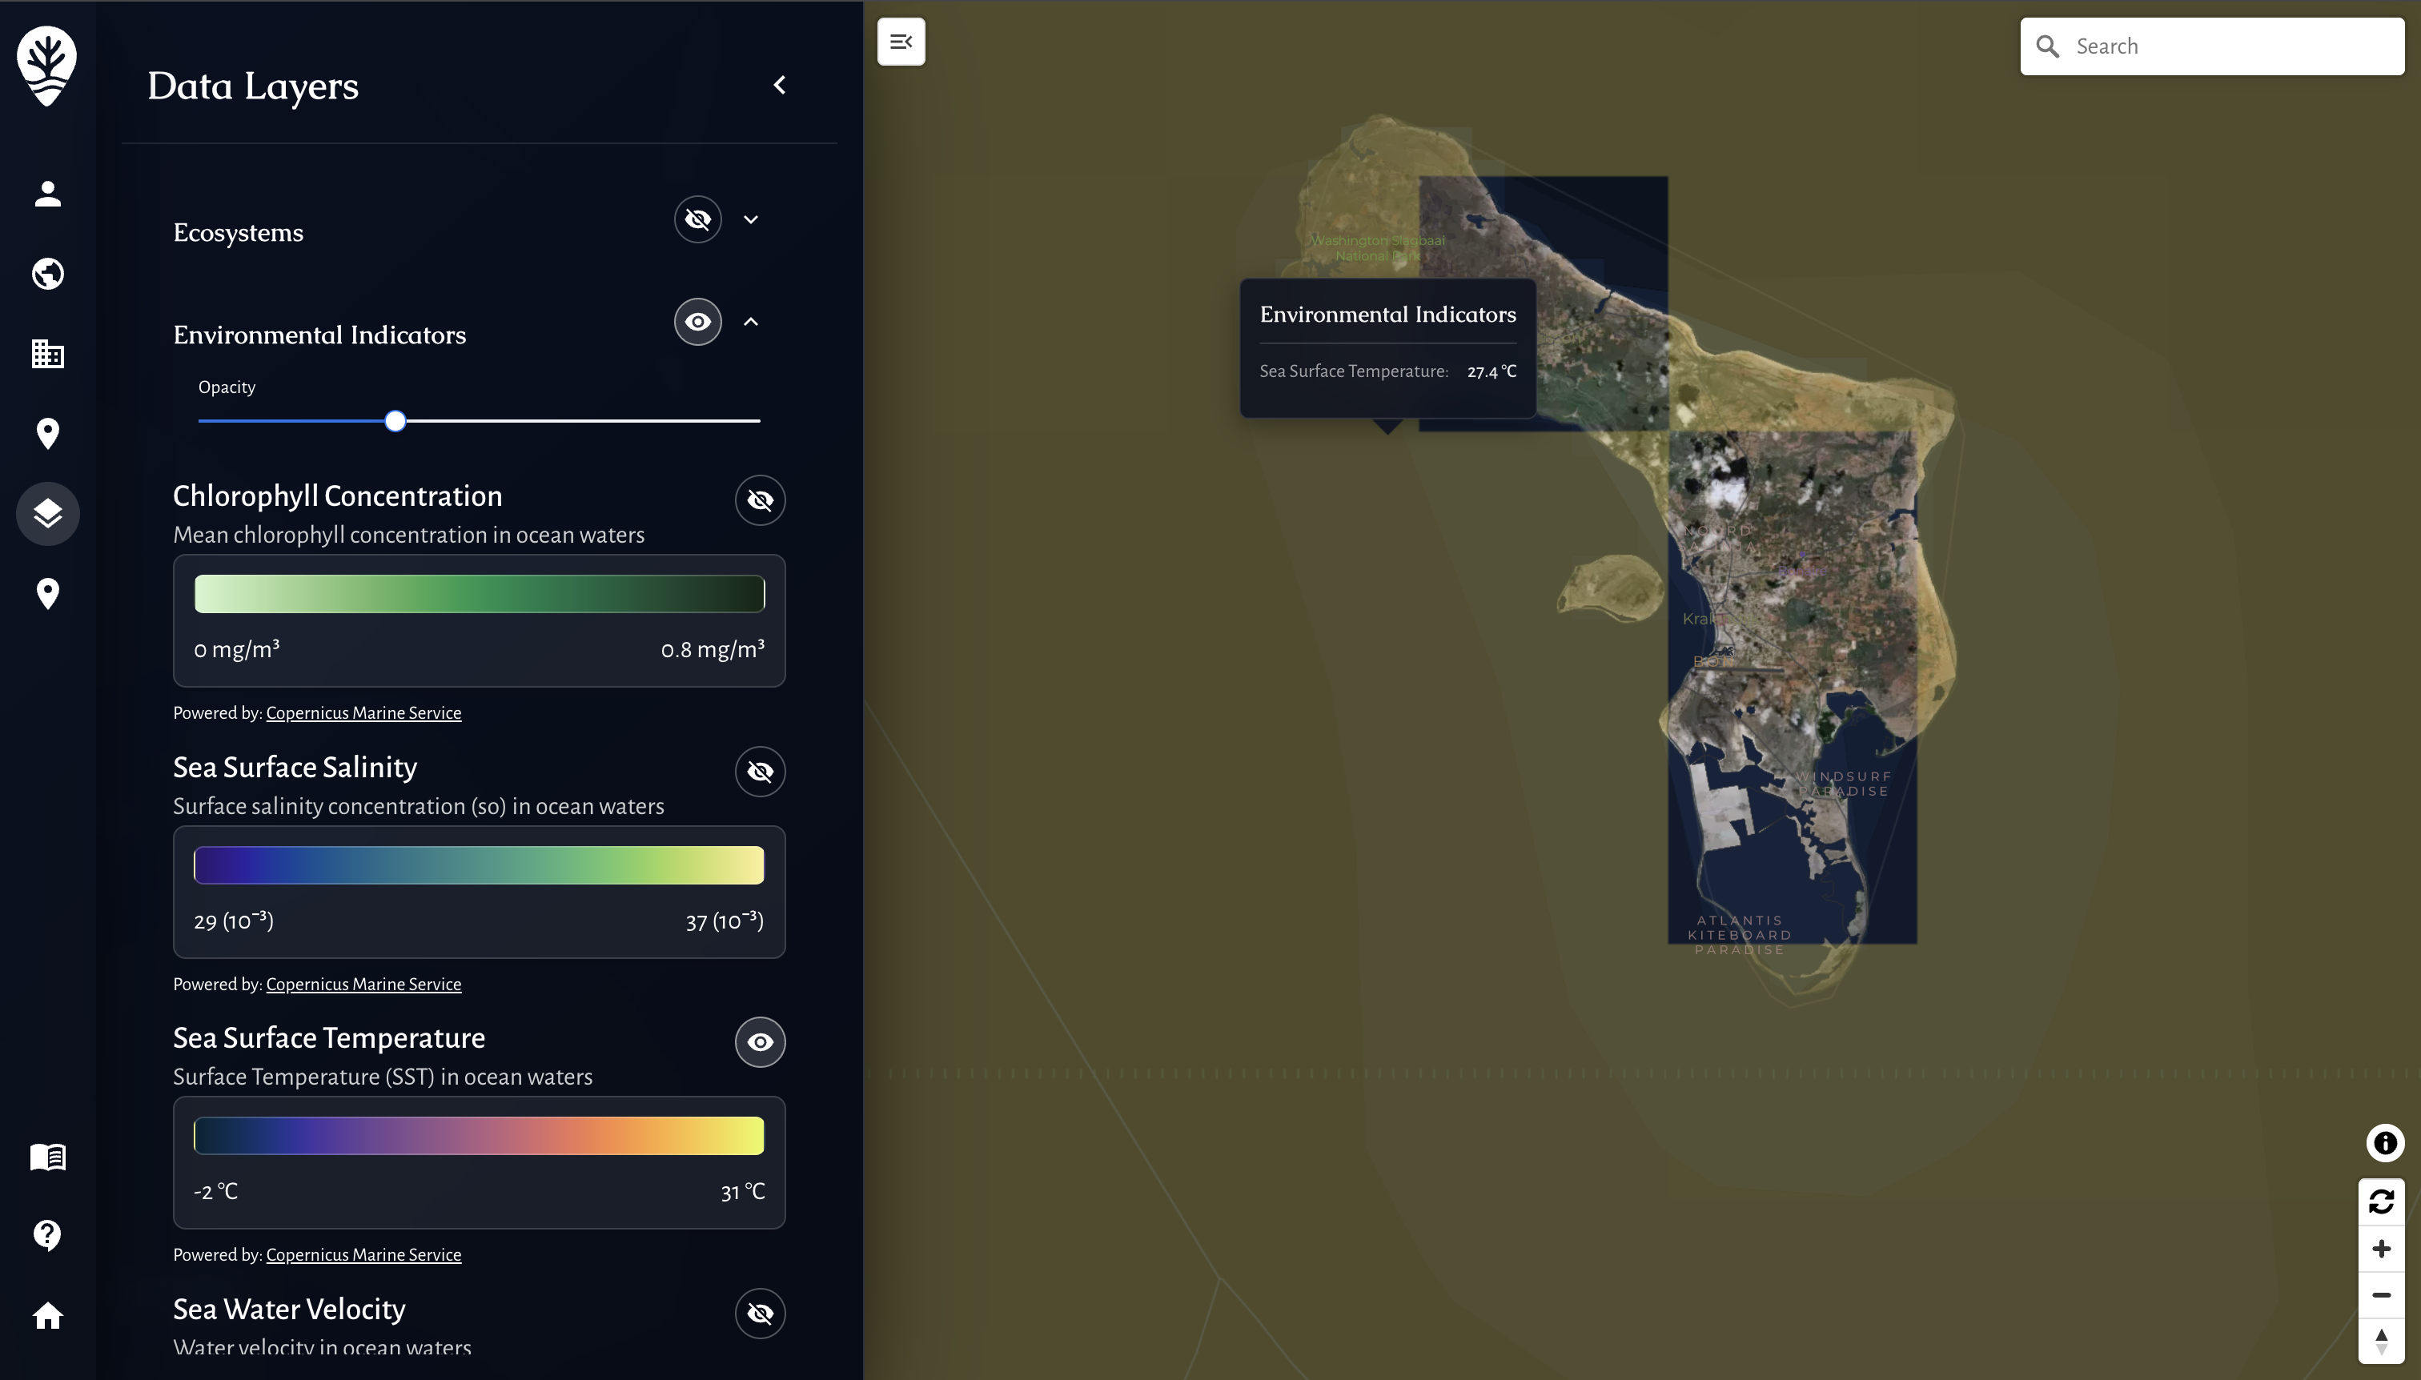Open the user profile icon in sidebar
This screenshot has height=1380, width=2421.
[x=47, y=195]
